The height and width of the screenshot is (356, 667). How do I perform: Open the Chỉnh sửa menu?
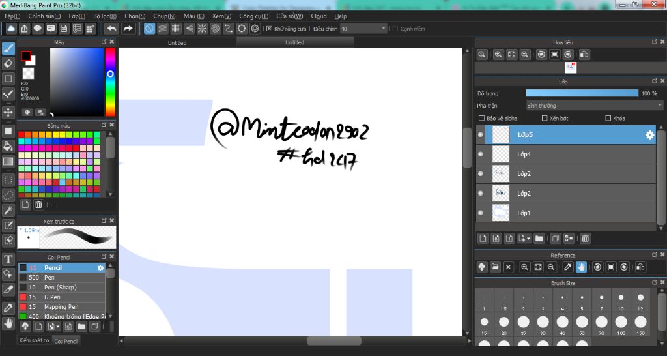pyautogui.click(x=44, y=16)
